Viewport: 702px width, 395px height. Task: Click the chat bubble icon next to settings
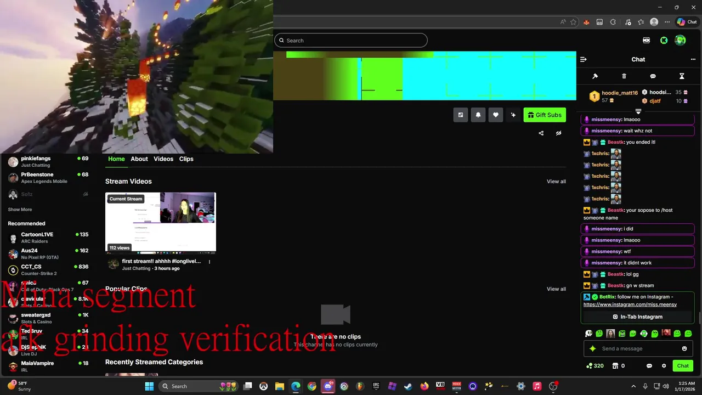649,366
